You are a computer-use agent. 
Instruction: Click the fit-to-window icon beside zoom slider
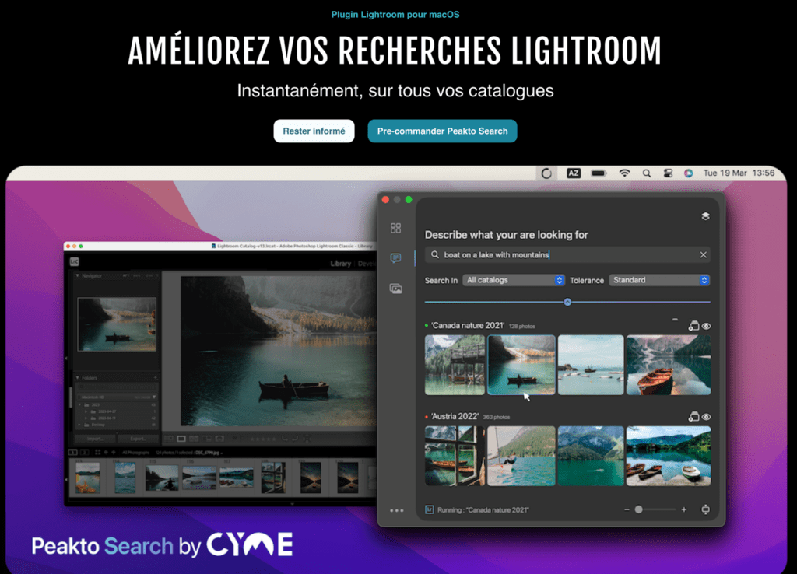click(x=706, y=509)
